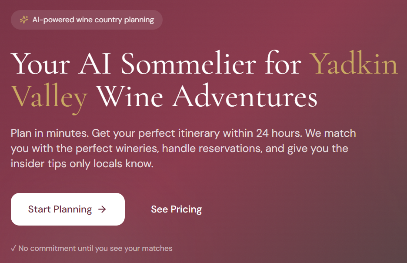Click the Wine Adventures portion of the heading

(204, 97)
